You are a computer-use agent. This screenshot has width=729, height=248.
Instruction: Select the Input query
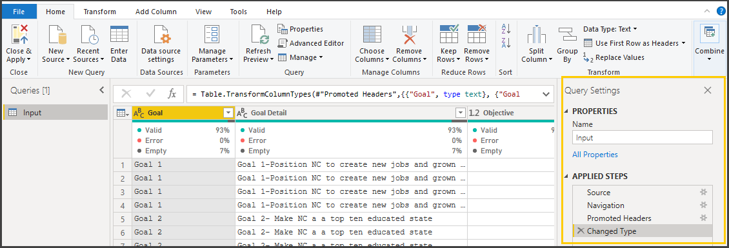(55, 112)
